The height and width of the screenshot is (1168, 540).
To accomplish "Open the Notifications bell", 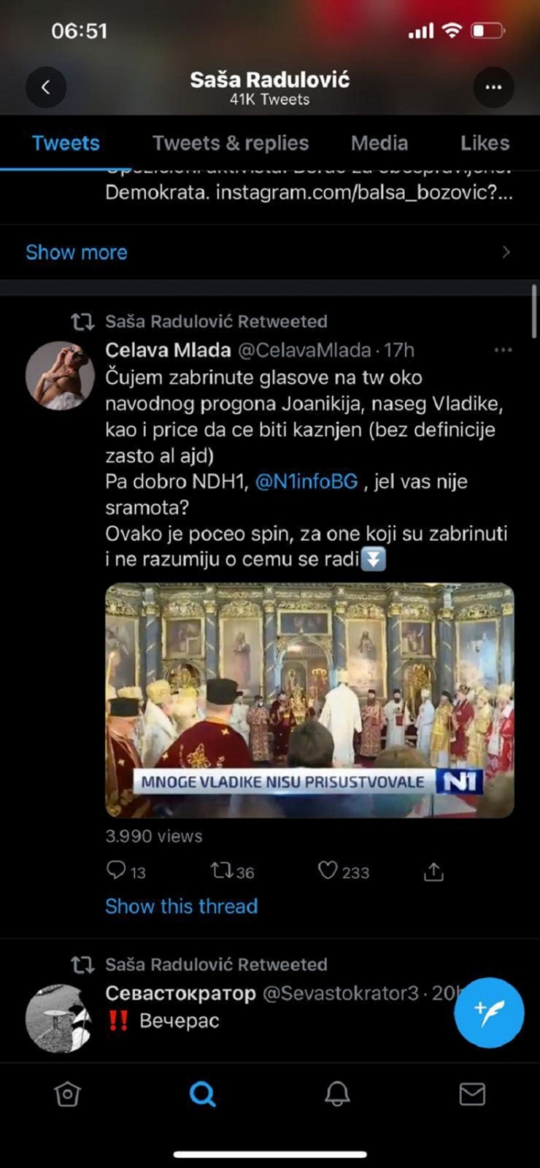I will 337,1094.
